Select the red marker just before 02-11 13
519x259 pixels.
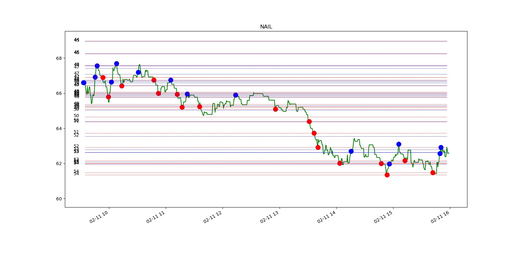point(275,109)
